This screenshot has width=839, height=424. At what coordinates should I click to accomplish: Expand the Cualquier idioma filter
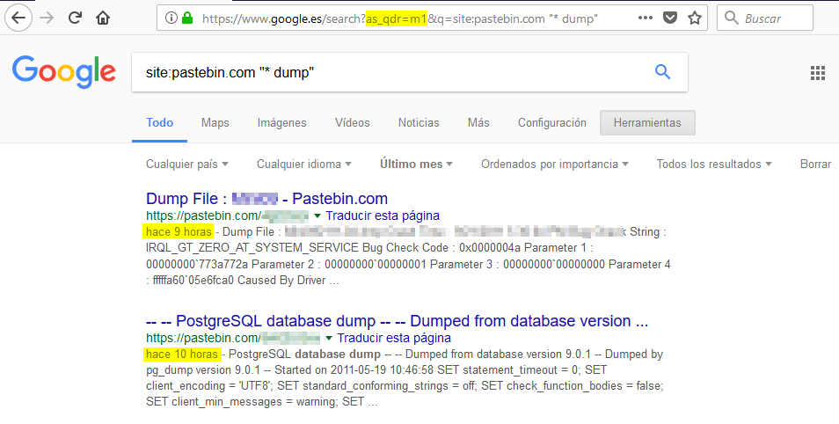click(x=304, y=164)
